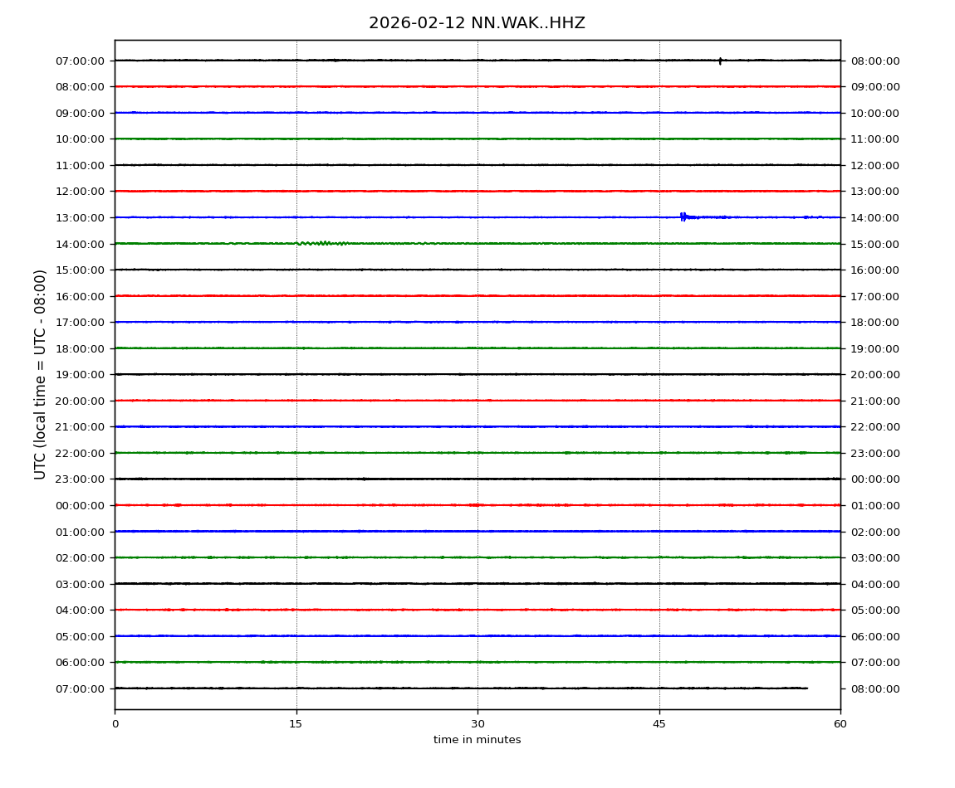The image size is (955, 788).
Task: Click the 'time in minutes' x-axis label
Action: (477, 740)
